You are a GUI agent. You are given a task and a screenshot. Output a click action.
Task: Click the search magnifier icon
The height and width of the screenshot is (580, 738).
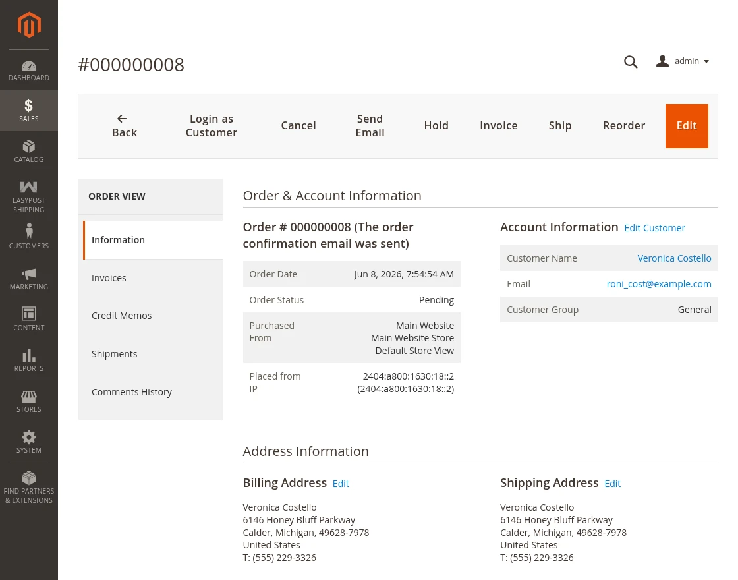[631, 62]
